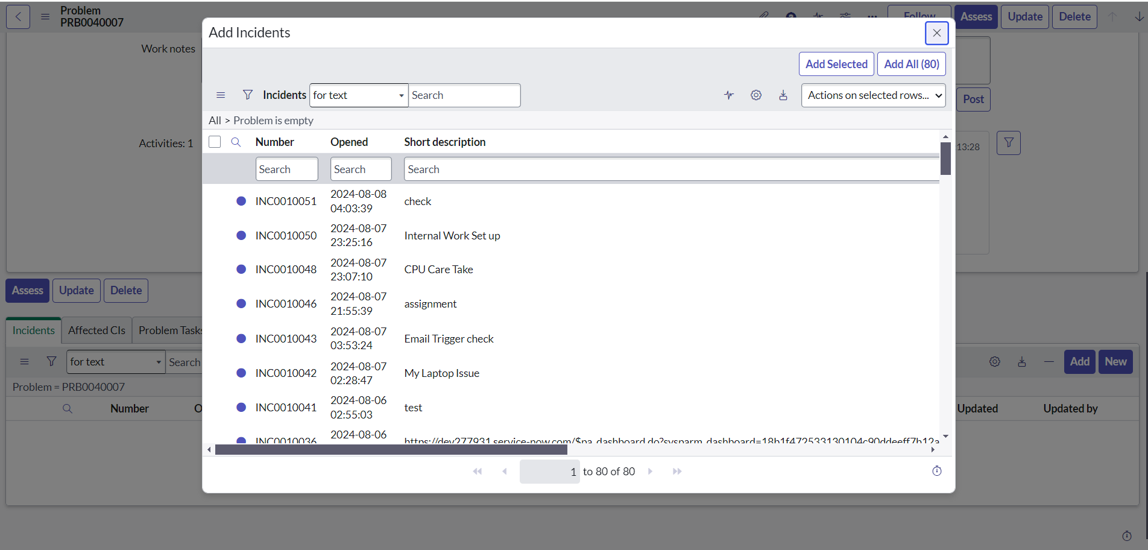
Task: Open the Actions on selected rows dropdown
Action: point(873,95)
